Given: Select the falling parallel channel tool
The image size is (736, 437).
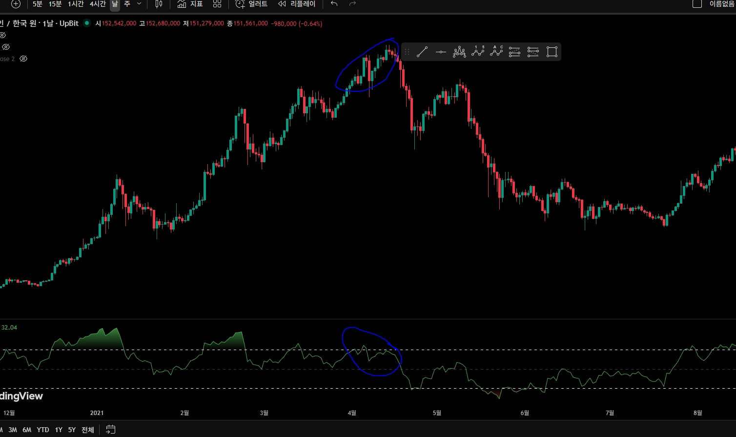Looking at the screenshot, I should click(x=533, y=52).
